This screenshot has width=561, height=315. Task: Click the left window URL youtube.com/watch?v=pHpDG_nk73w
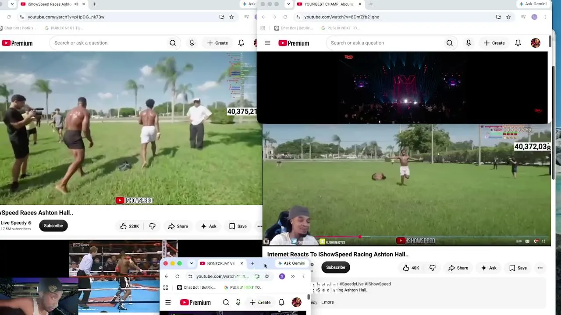(66, 17)
